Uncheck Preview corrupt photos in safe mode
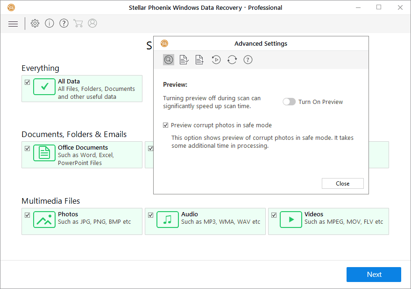 [166, 125]
